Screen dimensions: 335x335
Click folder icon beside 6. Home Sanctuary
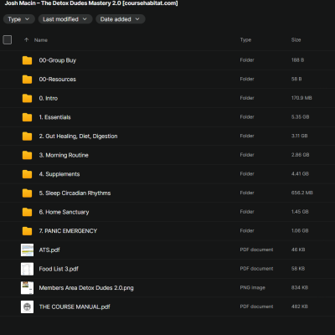point(27,212)
